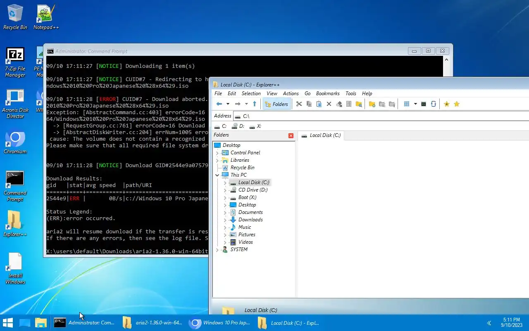Select Desktop root in folder tree
The image size is (529, 331).
(231, 145)
